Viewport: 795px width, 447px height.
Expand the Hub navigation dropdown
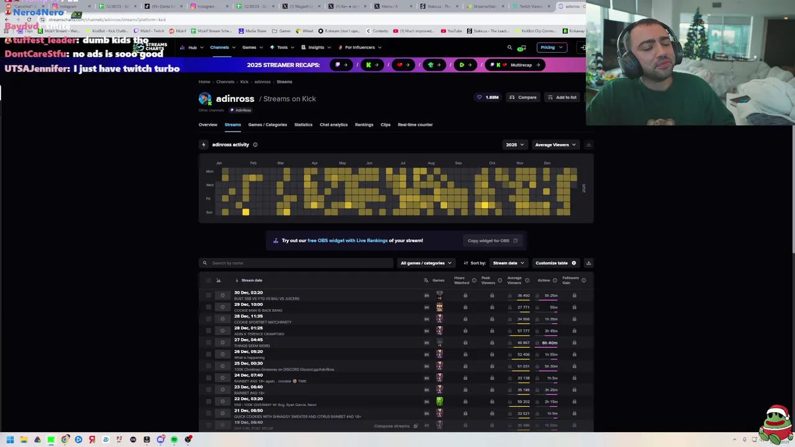191,47
